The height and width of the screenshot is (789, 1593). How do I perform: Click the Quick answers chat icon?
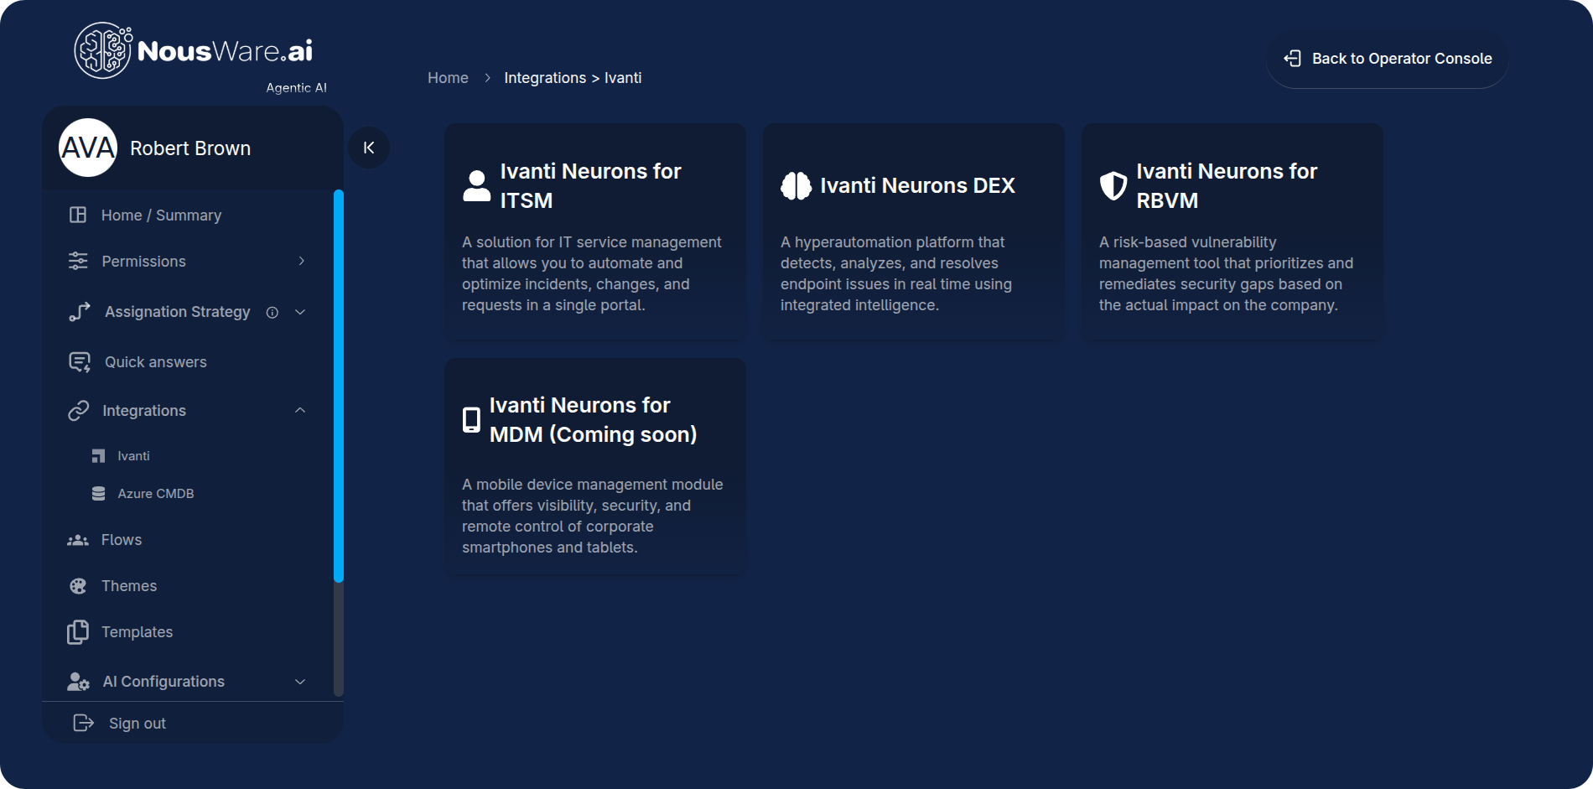coord(79,362)
